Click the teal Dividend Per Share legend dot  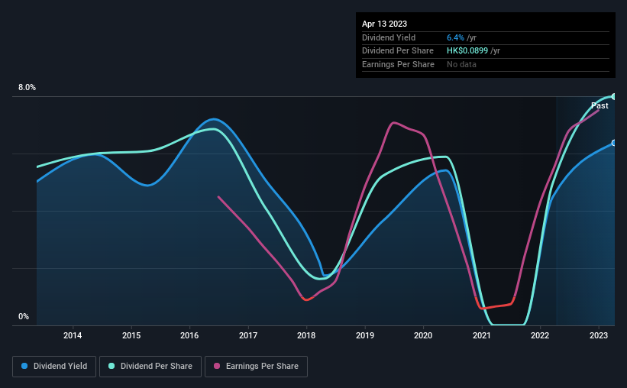[112, 366]
